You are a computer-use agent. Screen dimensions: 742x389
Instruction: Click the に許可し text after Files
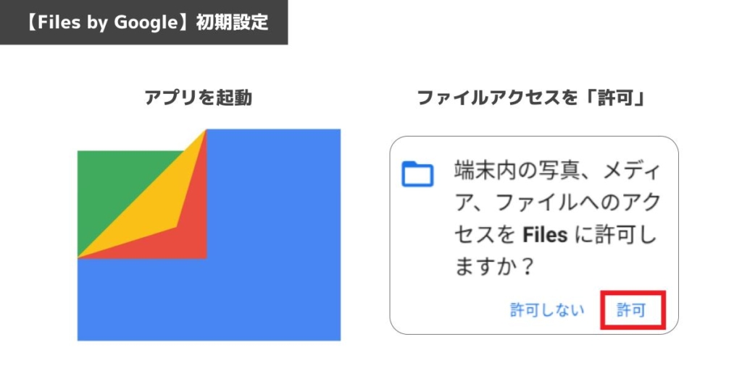pos(616,234)
